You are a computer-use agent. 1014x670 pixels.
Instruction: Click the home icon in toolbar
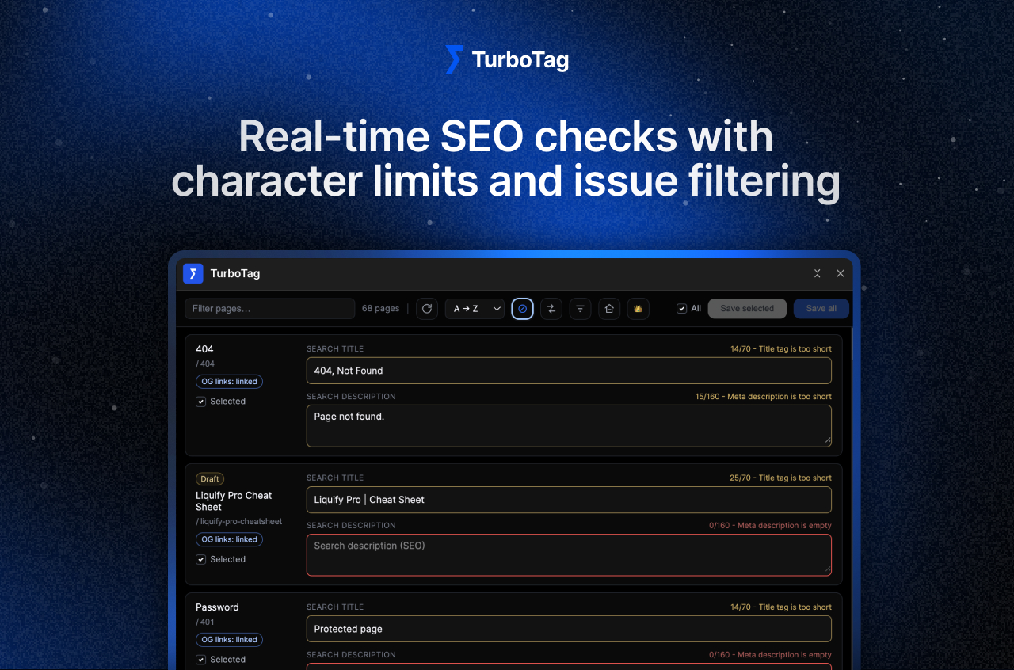[x=609, y=309]
